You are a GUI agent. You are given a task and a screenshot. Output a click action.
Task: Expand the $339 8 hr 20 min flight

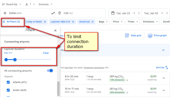(x=164, y=78)
